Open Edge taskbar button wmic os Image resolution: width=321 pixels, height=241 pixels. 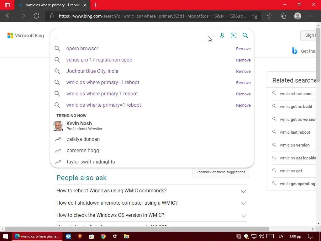(37, 236)
